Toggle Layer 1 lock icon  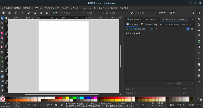click(x=62, y=105)
